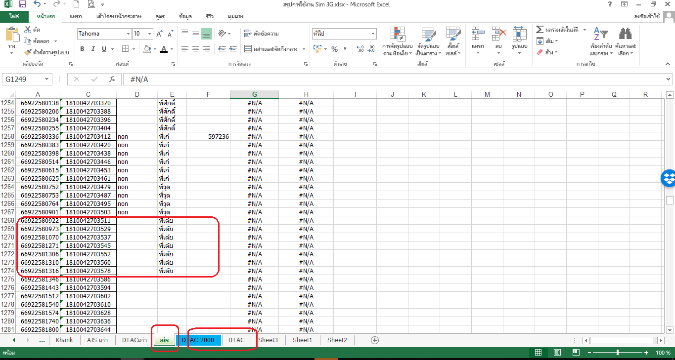The height and width of the screenshot is (360, 675).
Task: Click the insert function fx button
Action: [x=112, y=79]
